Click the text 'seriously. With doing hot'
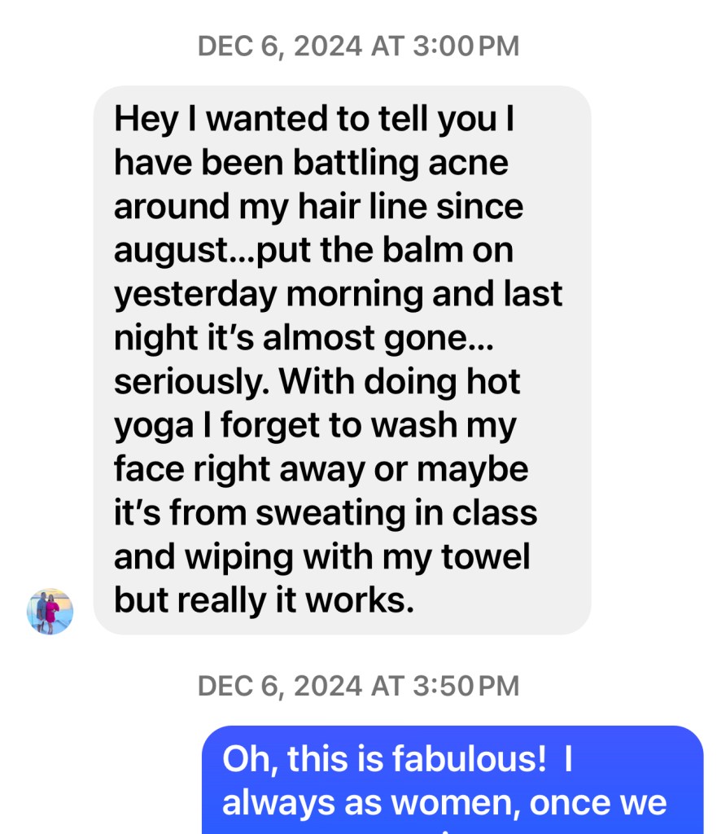The width and height of the screenshot is (717, 834). pyautogui.click(x=317, y=382)
